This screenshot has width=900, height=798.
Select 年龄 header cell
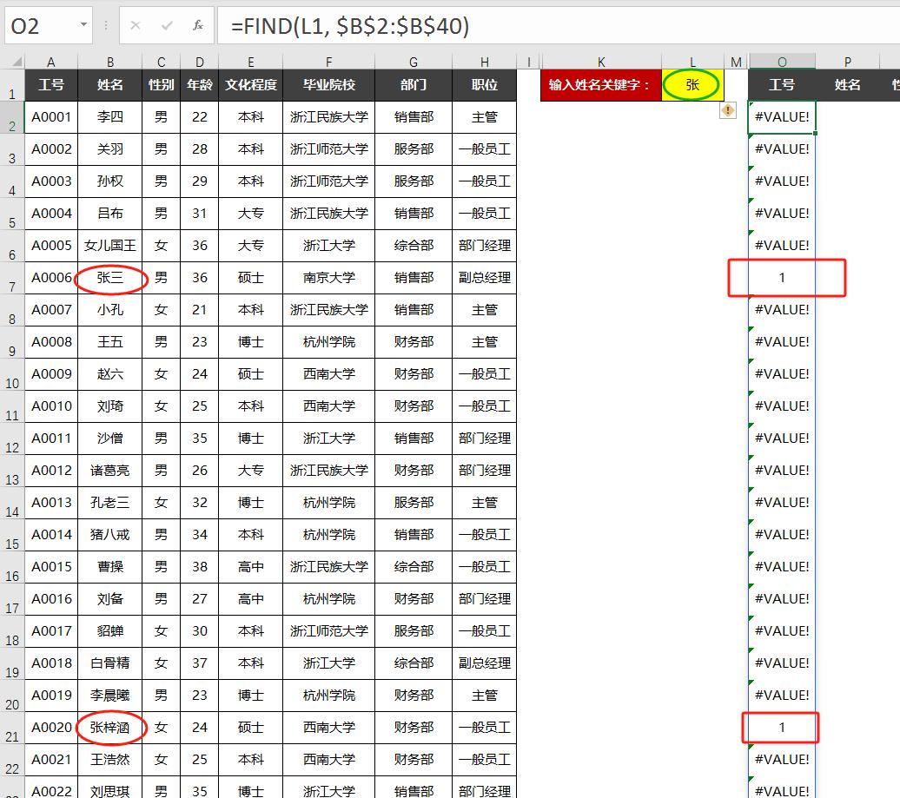(199, 85)
